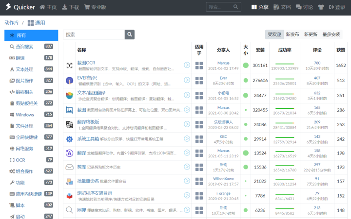Viewport: 351px width, 219px height.
Task: Open the 系统工具箱 action
Action: [88, 139]
